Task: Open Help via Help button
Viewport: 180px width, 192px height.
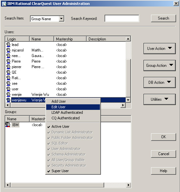Action: (163, 171)
